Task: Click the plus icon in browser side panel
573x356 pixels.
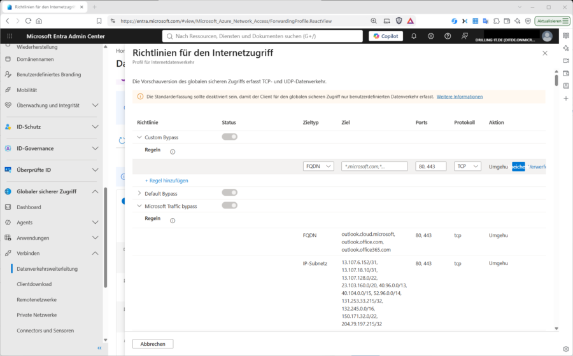Action: click(566, 99)
